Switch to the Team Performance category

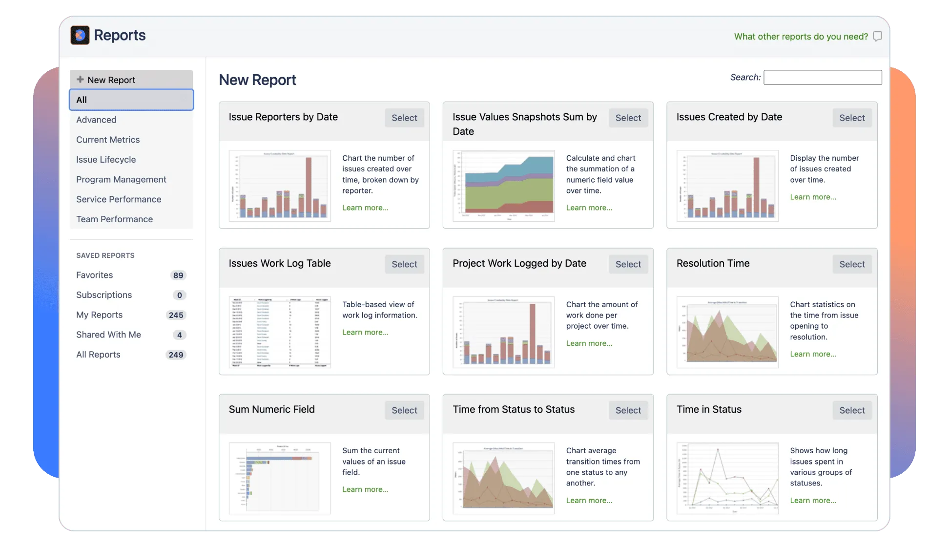click(x=114, y=219)
